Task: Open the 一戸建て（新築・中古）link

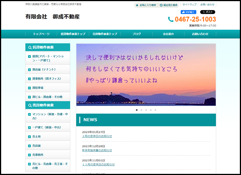Action: point(48,127)
